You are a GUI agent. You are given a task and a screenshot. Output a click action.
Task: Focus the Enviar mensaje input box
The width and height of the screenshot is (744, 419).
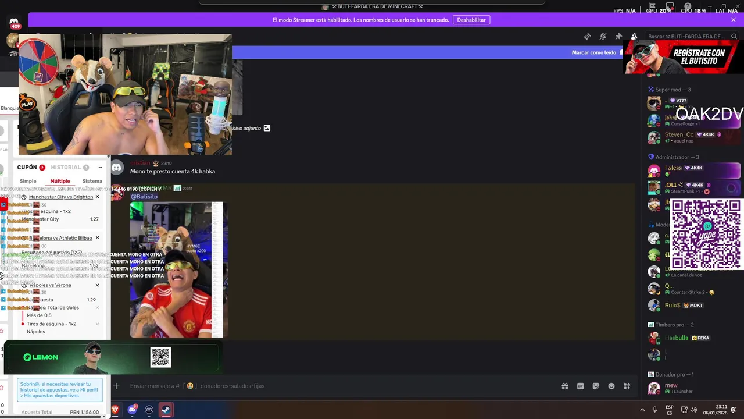[337, 386]
